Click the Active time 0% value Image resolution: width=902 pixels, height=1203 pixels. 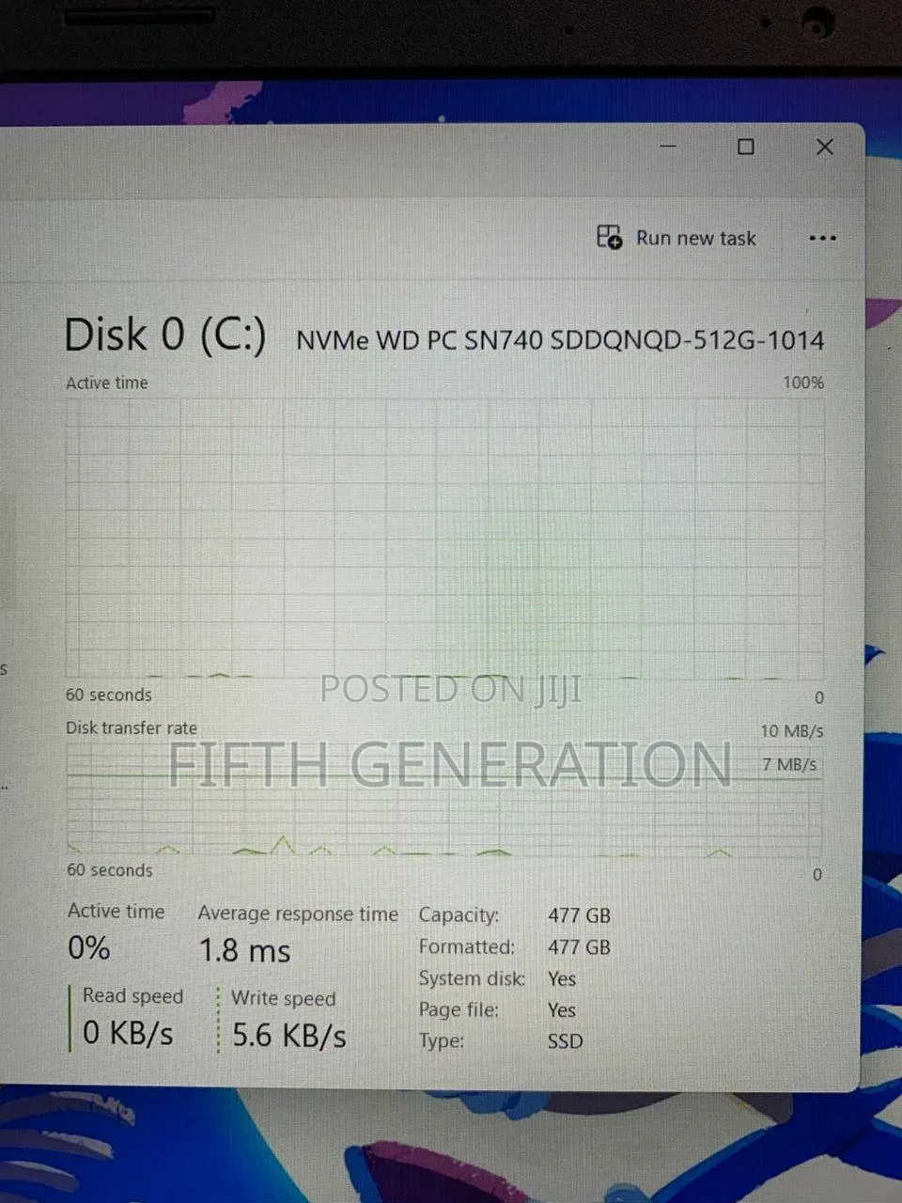click(88, 947)
